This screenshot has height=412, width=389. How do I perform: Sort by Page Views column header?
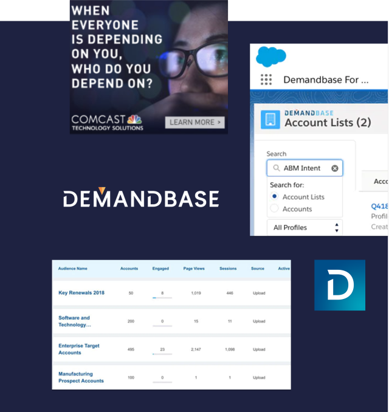click(194, 269)
